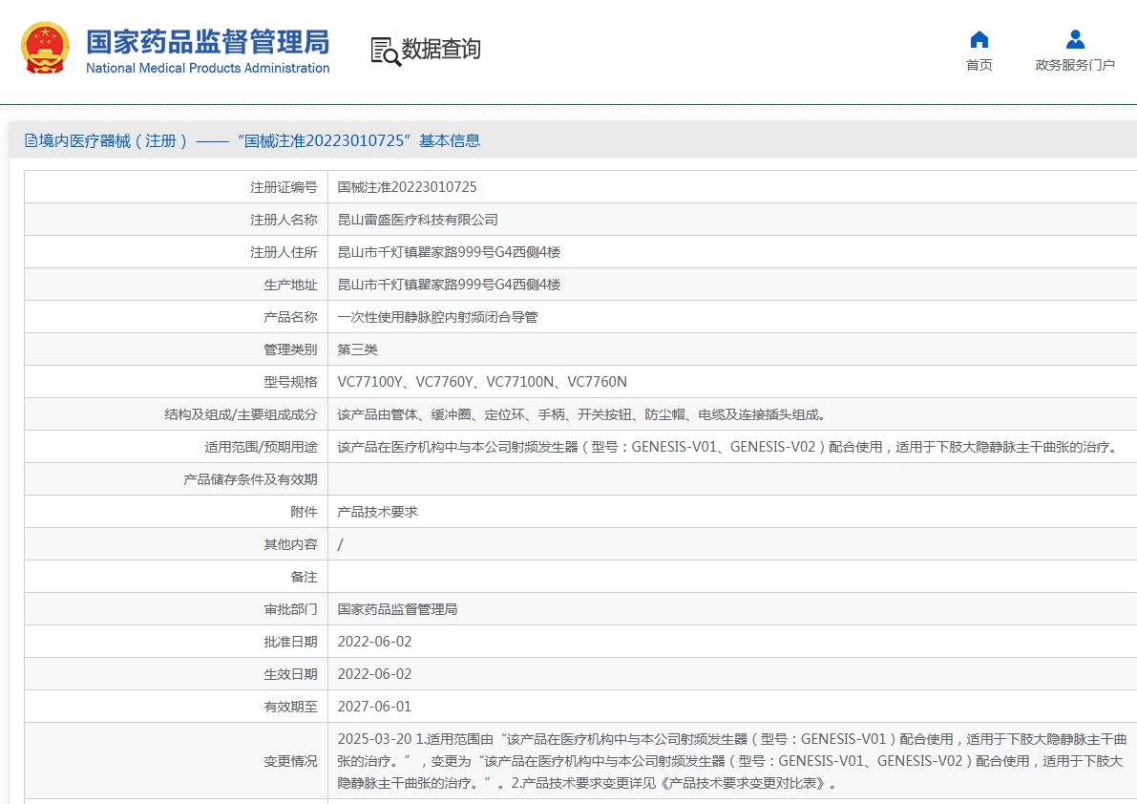Open the government service portal person icon

point(1075,39)
